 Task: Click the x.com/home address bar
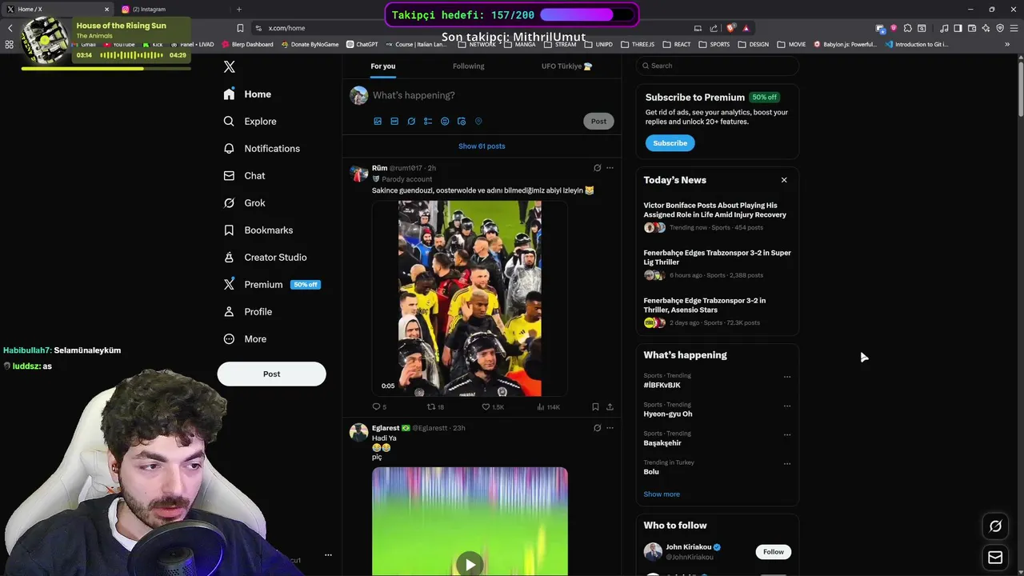[472, 28]
